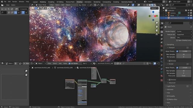Click the file browser path field
This screenshot has height=108, width=193.
coord(24,9)
